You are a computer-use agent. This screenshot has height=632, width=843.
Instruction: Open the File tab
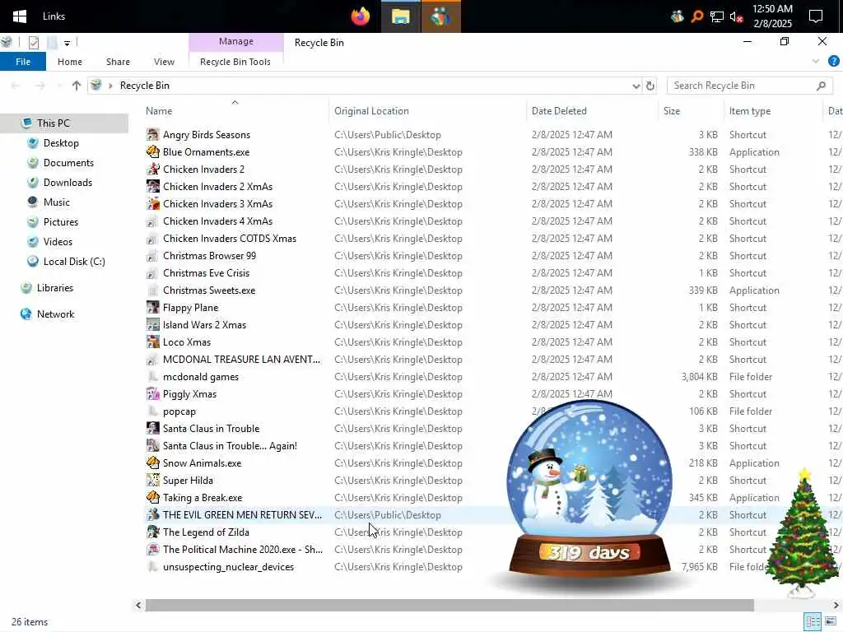pyautogui.click(x=23, y=62)
